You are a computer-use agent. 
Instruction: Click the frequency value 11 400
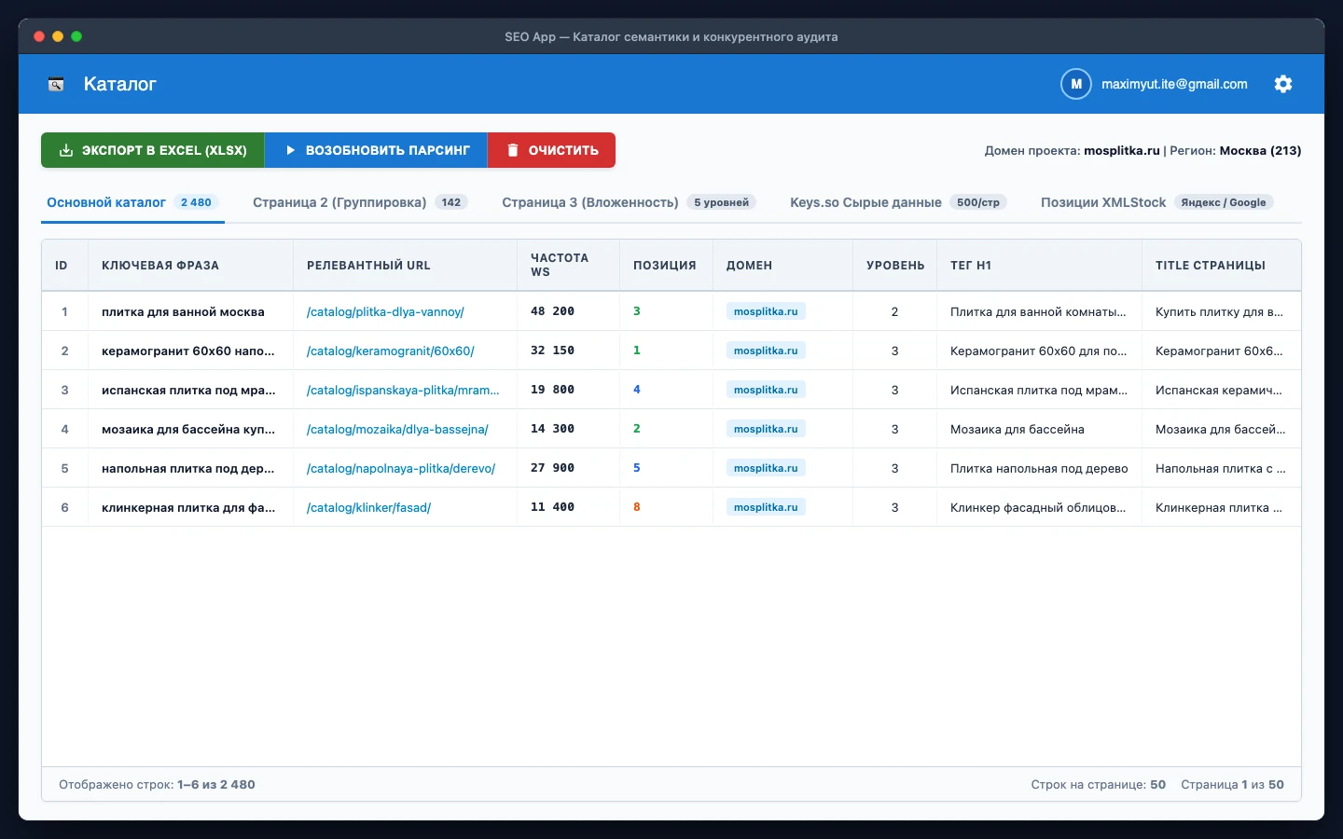[552, 507]
